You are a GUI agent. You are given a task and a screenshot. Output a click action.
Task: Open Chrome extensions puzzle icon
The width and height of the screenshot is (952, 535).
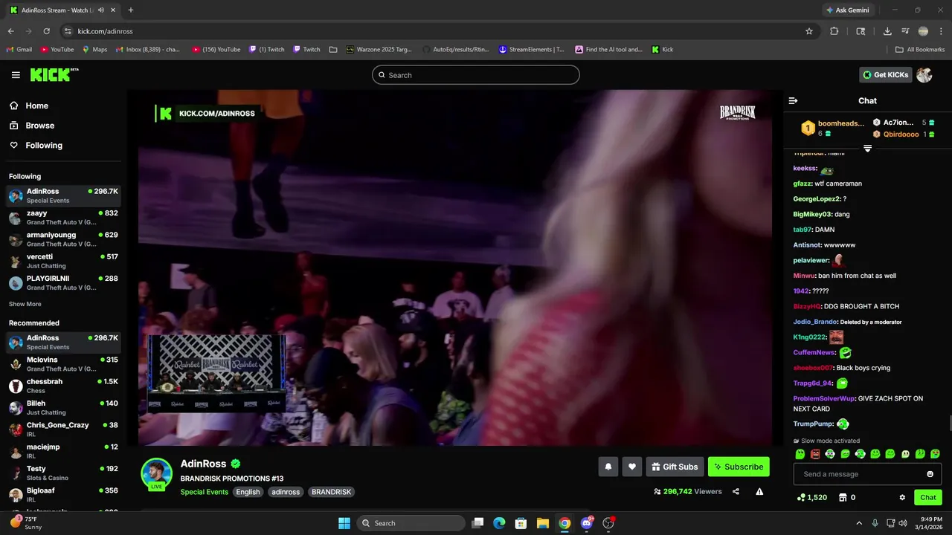[834, 31]
